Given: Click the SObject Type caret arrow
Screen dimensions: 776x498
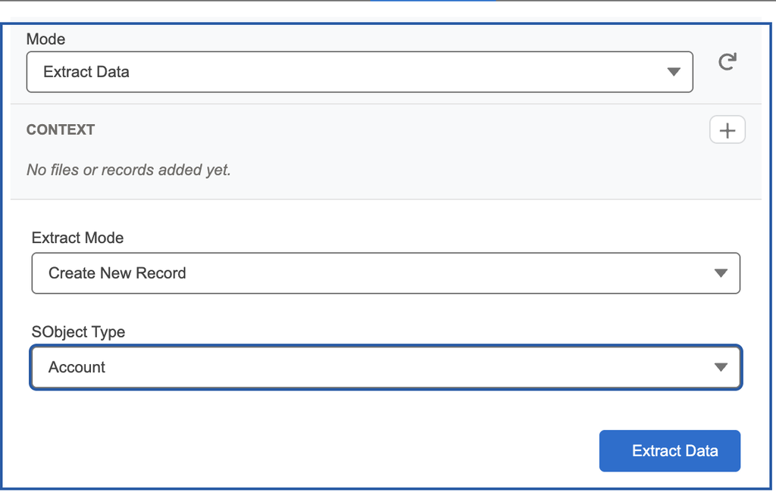Looking at the screenshot, I should pyautogui.click(x=721, y=367).
